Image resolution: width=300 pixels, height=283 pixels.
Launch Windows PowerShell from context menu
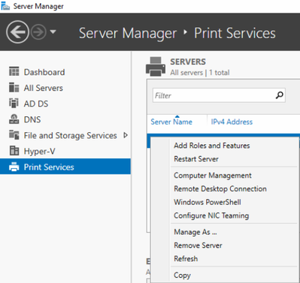(x=208, y=202)
